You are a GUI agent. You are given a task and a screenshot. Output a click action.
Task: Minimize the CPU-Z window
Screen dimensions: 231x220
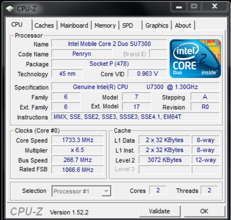coord(179,7)
